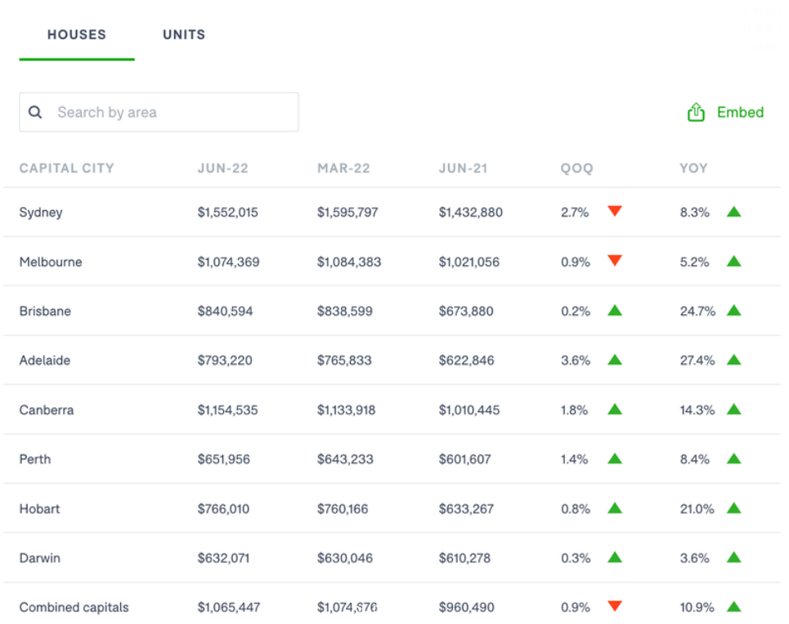
Task: Click Adelaide's Mar-22 price $765,833
Action: coord(344,361)
